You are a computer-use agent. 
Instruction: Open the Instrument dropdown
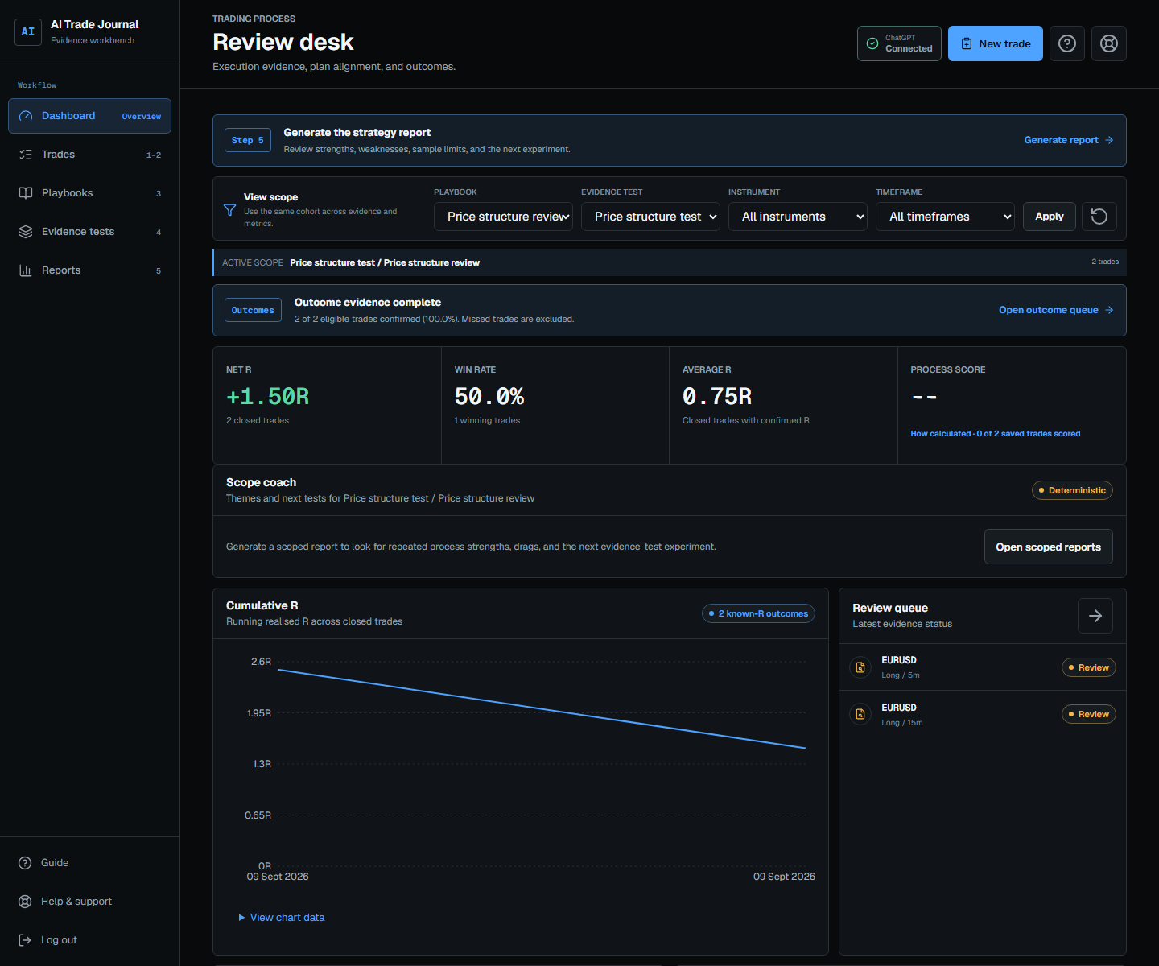[x=798, y=217]
